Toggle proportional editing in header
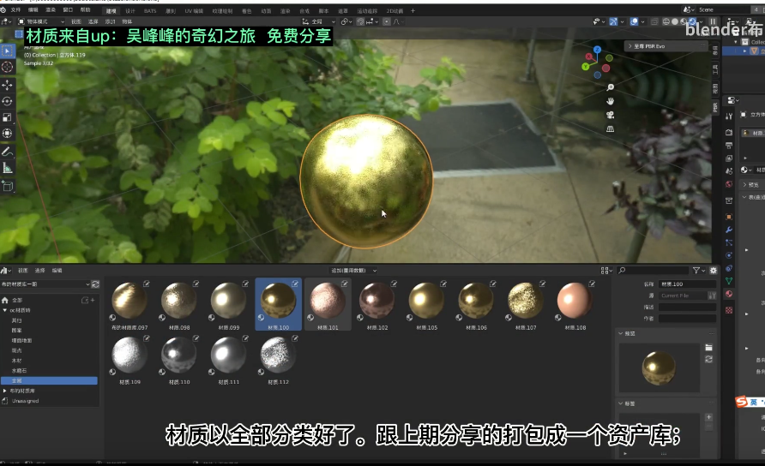This screenshot has width=765, height=466. click(387, 21)
